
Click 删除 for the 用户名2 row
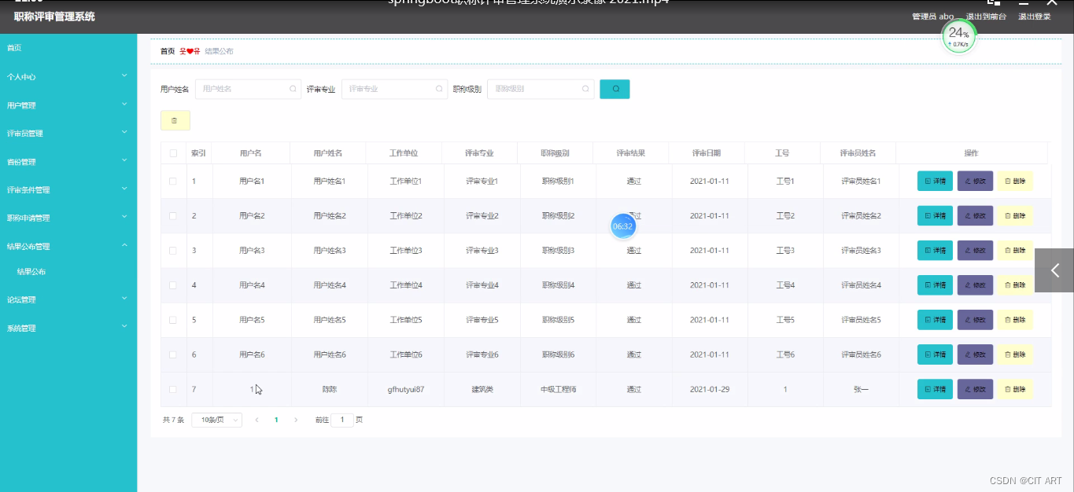pyautogui.click(x=1015, y=216)
